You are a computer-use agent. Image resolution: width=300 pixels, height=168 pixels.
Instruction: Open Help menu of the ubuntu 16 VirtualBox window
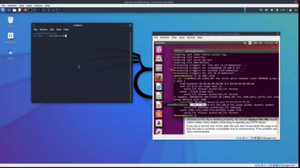tap(200, 37)
